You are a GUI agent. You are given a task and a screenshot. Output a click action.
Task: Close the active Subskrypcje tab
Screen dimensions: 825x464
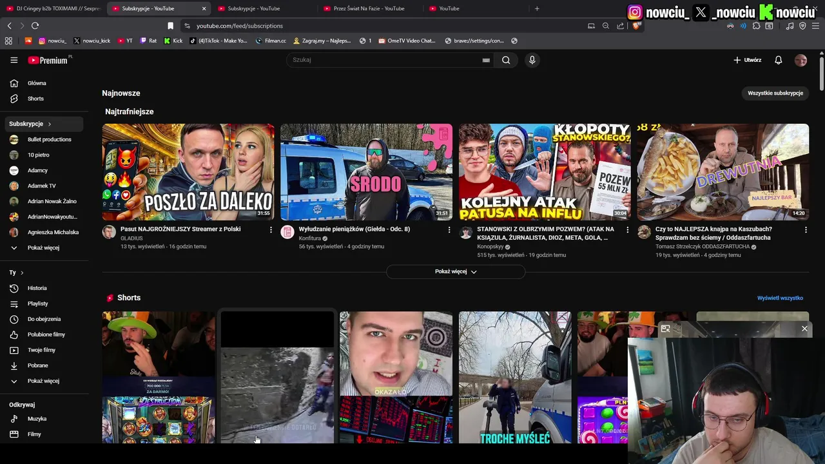click(204, 8)
